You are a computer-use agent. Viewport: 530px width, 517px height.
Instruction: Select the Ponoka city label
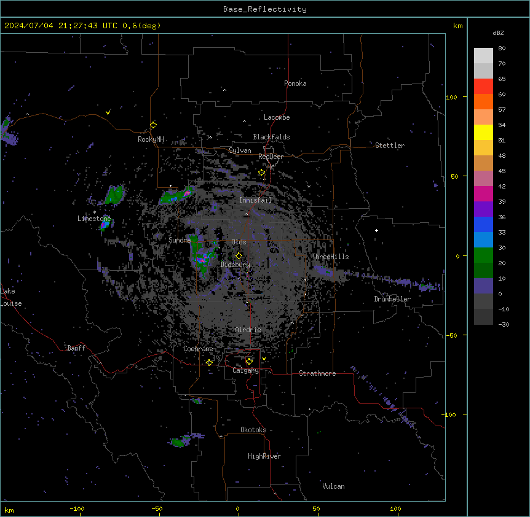point(295,84)
